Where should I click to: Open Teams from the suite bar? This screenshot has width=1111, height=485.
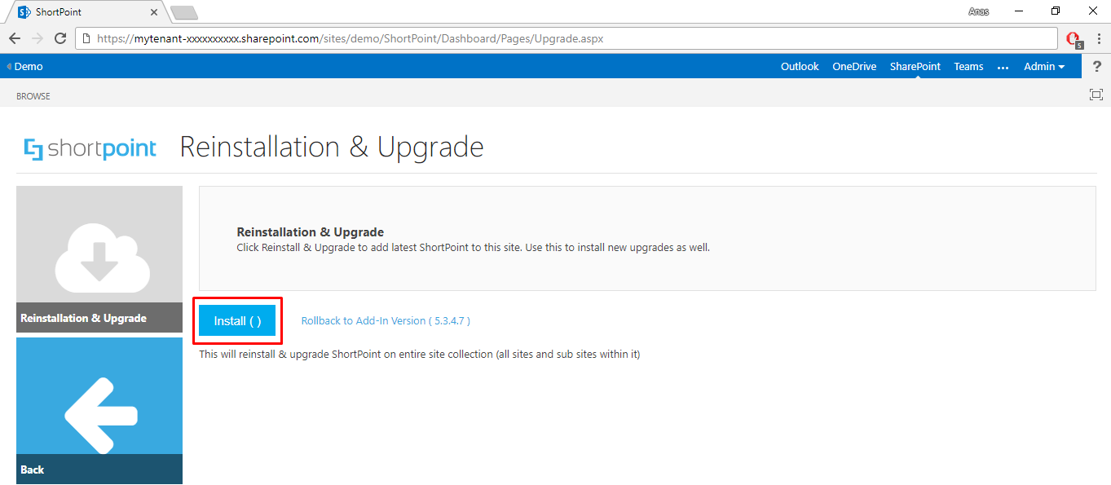tap(968, 67)
